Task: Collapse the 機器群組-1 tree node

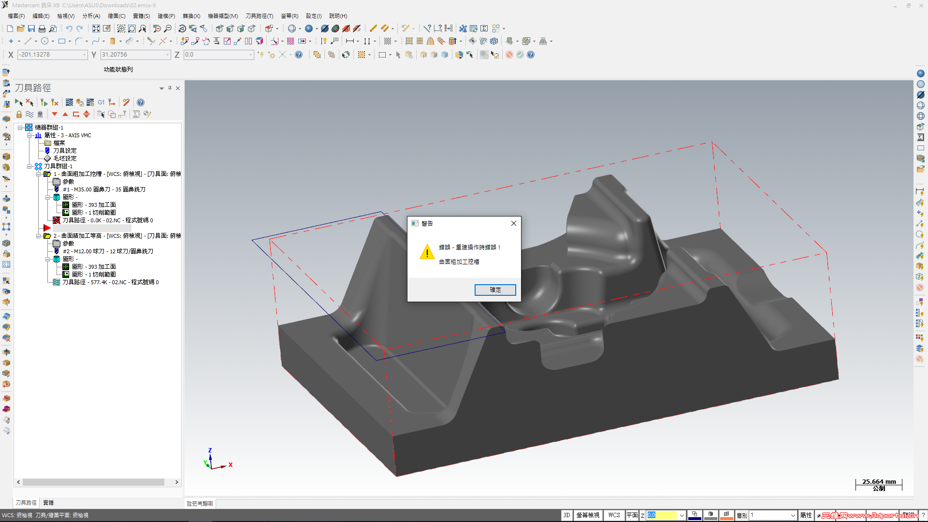Action: [20, 128]
